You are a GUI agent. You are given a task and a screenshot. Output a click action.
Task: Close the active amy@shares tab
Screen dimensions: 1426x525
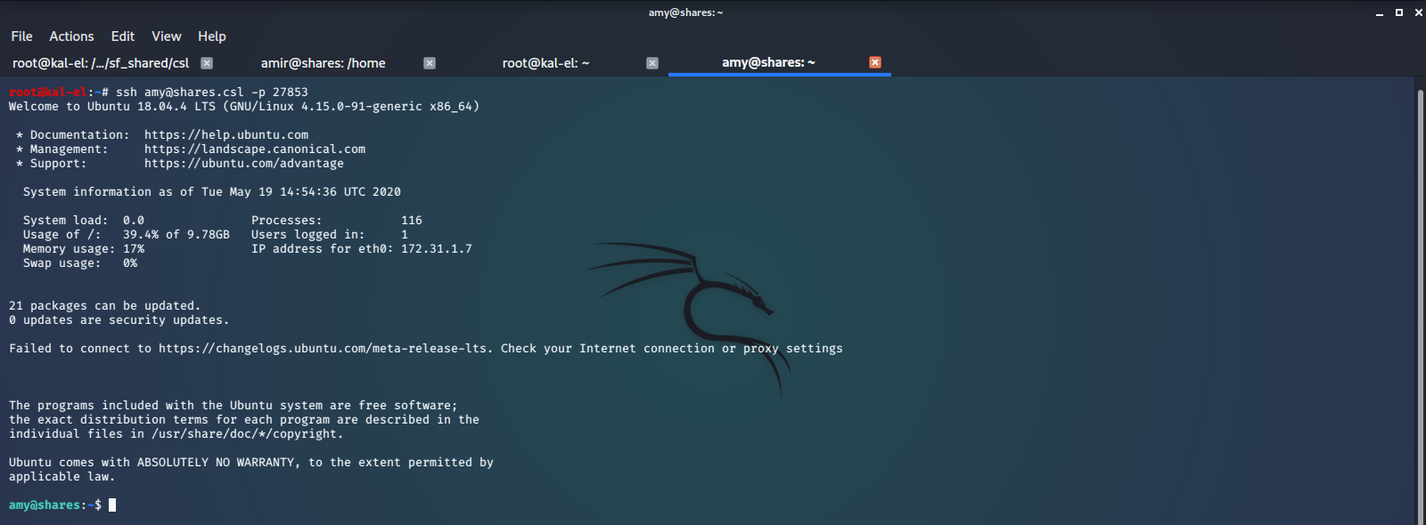pos(875,62)
